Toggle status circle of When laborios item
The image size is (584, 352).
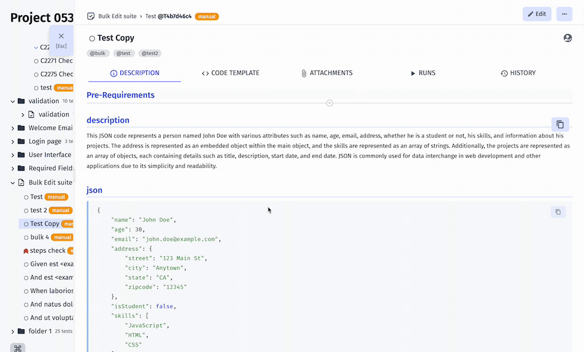click(x=26, y=291)
